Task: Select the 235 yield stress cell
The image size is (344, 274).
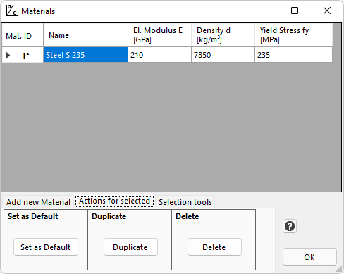Action: point(293,55)
